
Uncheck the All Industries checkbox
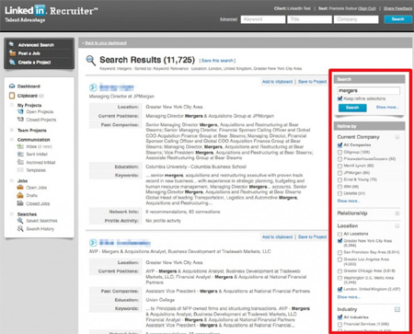(339, 317)
